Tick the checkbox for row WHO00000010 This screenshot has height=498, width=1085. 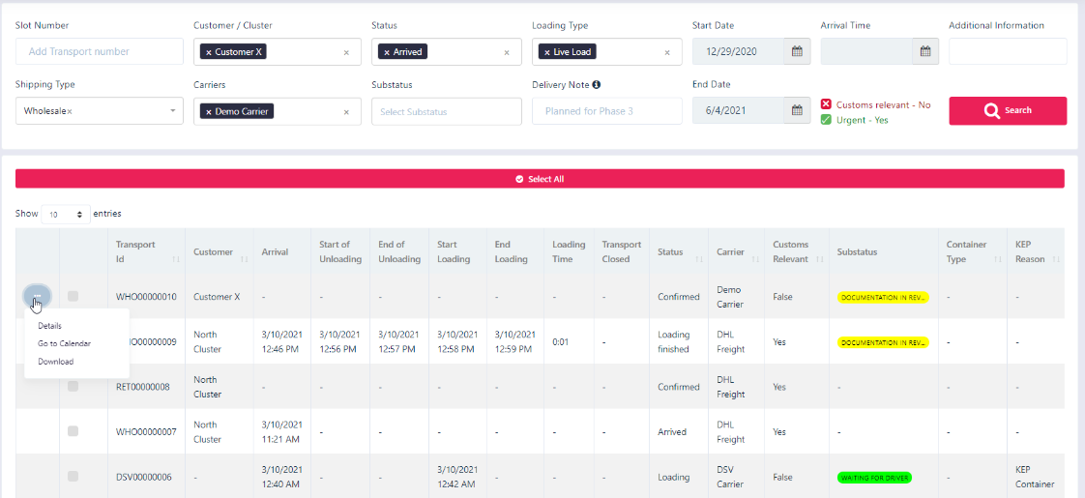click(73, 296)
